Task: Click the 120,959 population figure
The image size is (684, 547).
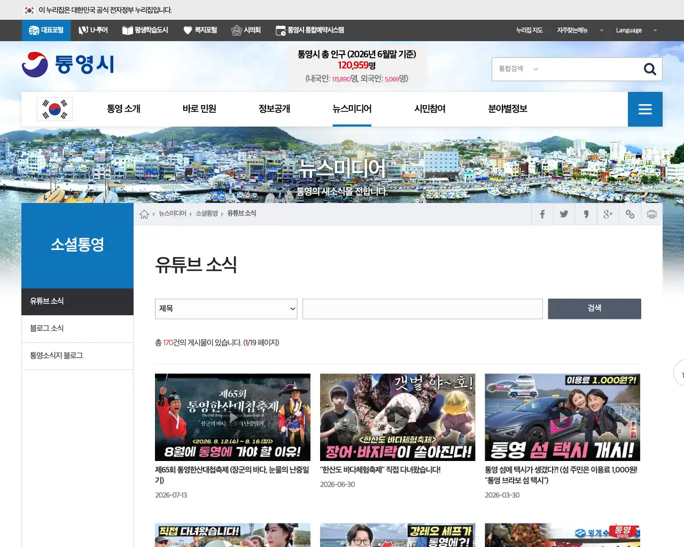Action: click(x=353, y=66)
